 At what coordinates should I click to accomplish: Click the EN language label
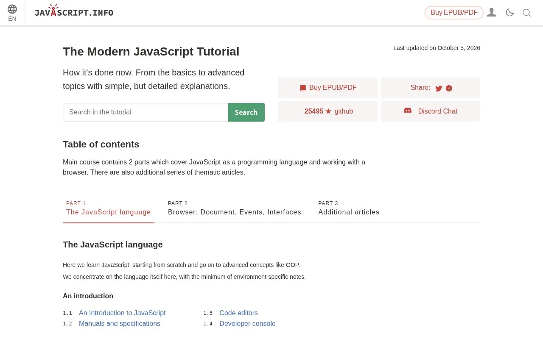tap(12, 19)
